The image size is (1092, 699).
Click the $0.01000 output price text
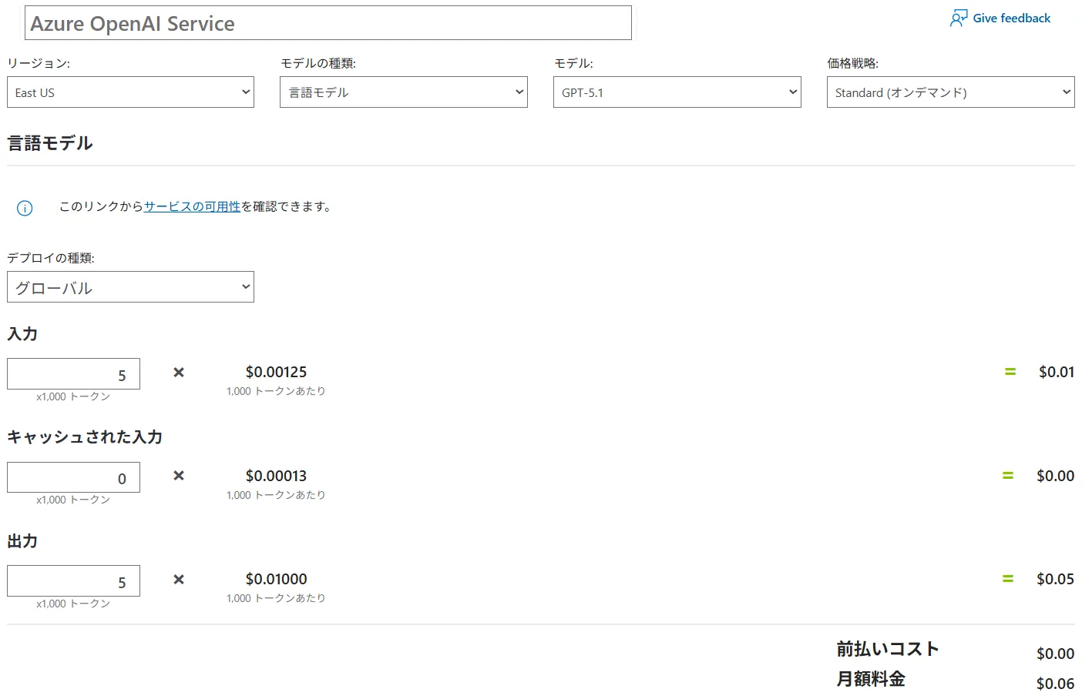(276, 579)
